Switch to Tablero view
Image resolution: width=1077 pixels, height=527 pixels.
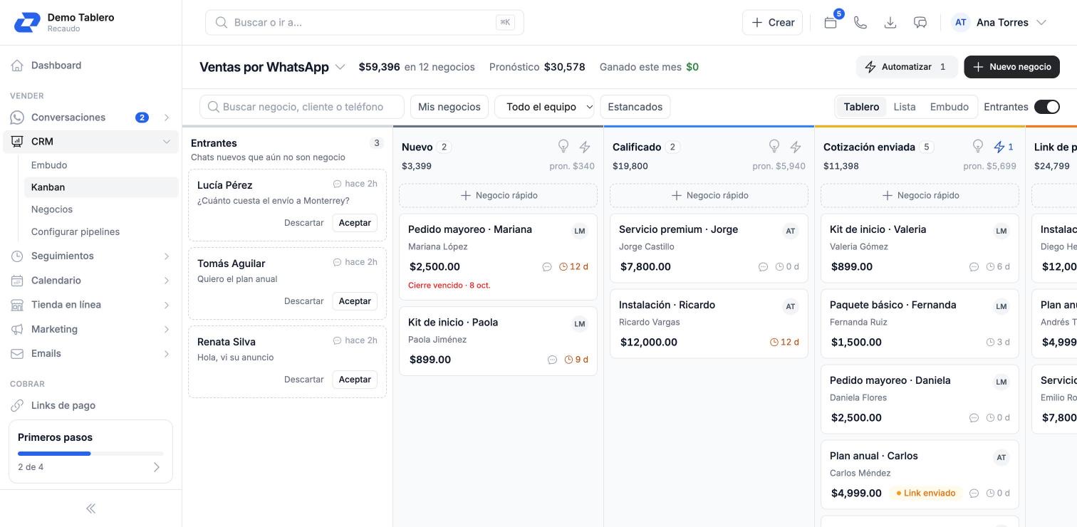pos(861,107)
